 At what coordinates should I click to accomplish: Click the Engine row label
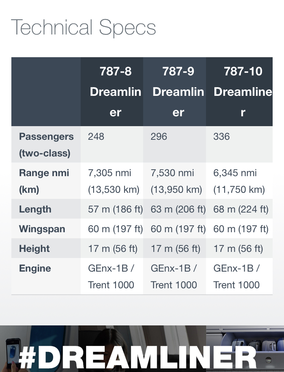[35, 268]
